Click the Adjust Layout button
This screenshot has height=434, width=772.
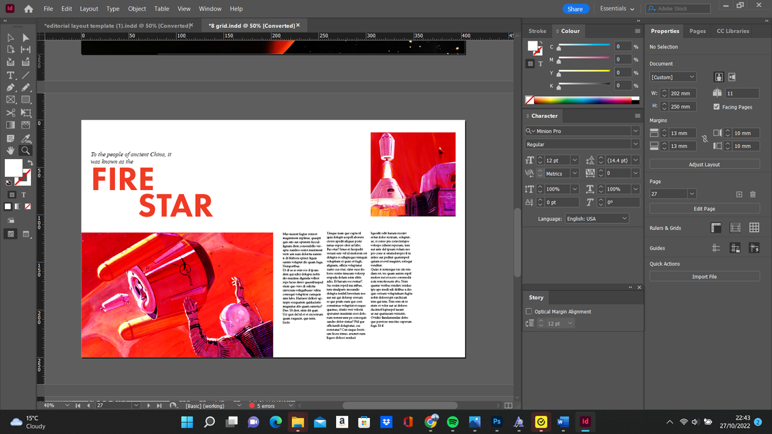[705, 164]
